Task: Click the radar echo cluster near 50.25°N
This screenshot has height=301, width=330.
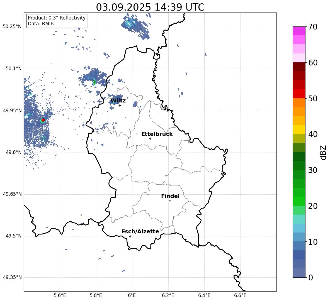Action: 135,26
